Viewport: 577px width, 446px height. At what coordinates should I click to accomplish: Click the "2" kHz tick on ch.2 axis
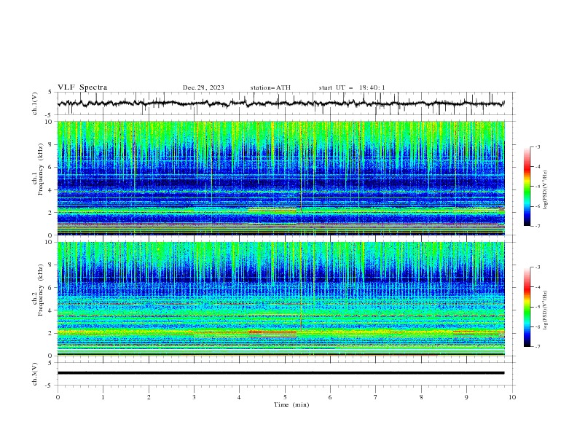(x=51, y=333)
